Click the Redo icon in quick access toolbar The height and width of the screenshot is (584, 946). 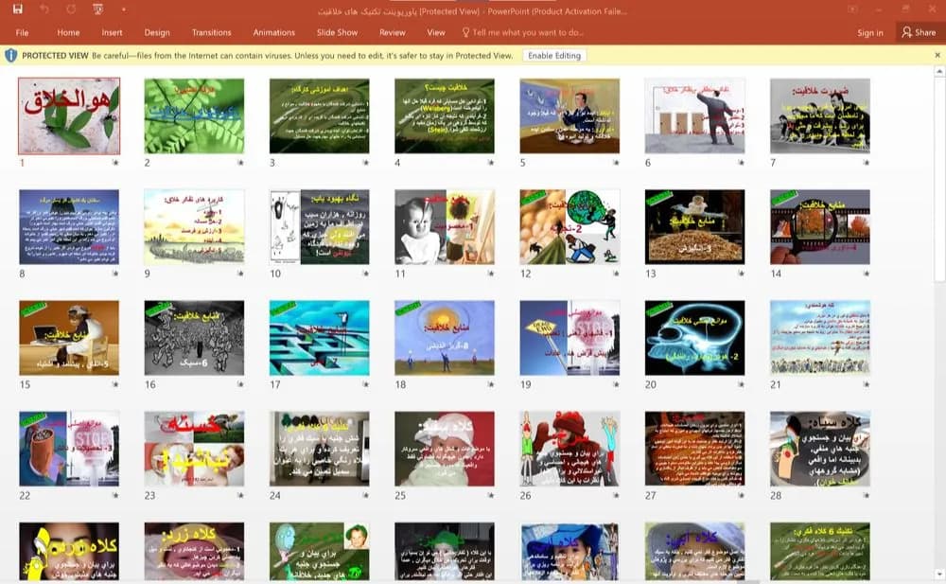tap(71, 9)
